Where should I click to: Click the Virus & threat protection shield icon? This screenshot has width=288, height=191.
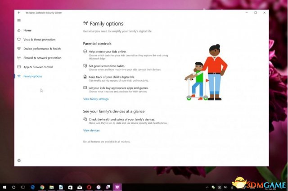19,39
